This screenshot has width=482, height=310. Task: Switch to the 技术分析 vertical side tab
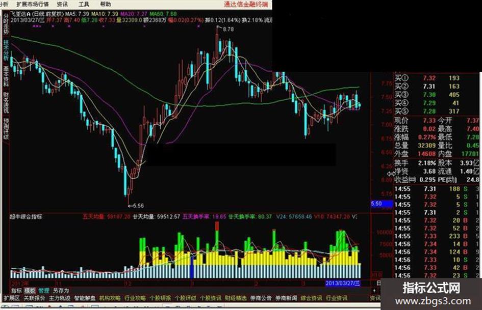pyautogui.click(x=6, y=50)
